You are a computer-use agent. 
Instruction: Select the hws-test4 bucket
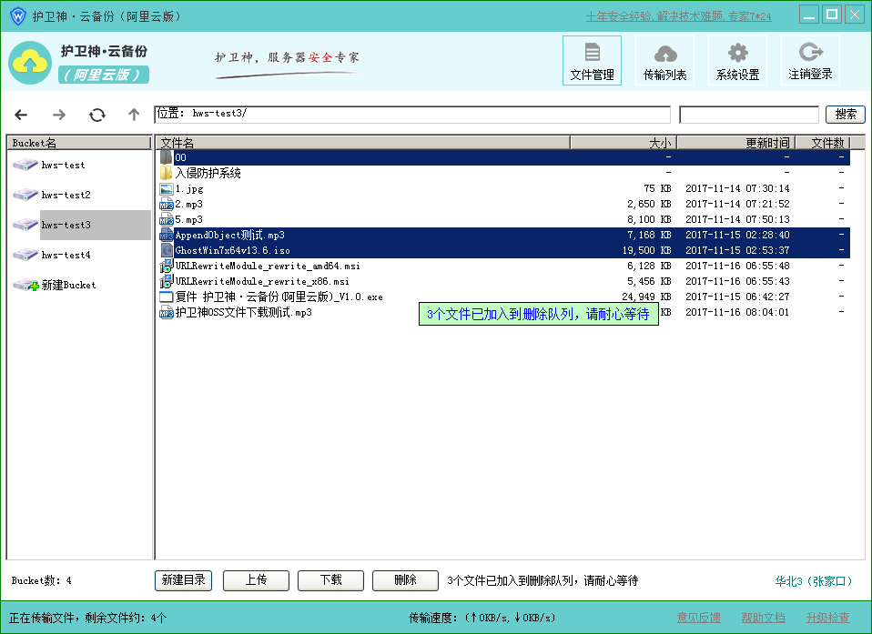66,255
